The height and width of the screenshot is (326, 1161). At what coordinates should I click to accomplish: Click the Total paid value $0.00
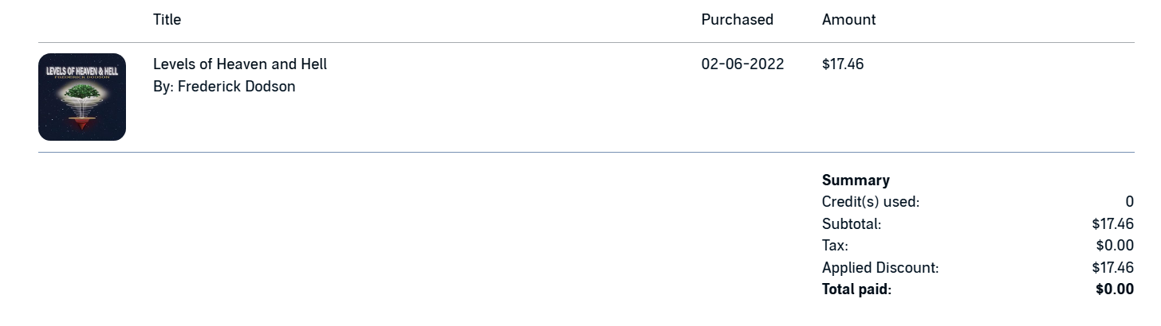click(1114, 289)
